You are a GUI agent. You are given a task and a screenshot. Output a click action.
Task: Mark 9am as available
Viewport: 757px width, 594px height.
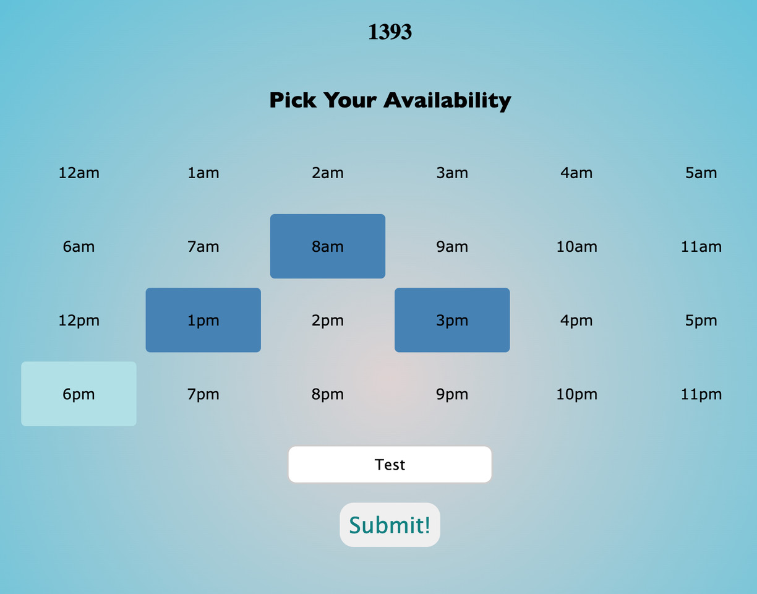click(452, 246)
